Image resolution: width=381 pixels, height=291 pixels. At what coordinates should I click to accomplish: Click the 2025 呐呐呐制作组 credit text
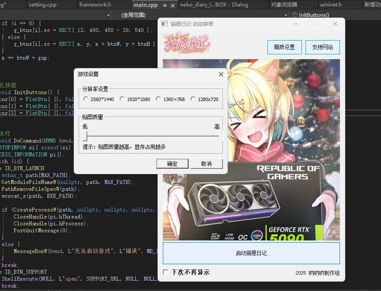click(x=317, y=273)
